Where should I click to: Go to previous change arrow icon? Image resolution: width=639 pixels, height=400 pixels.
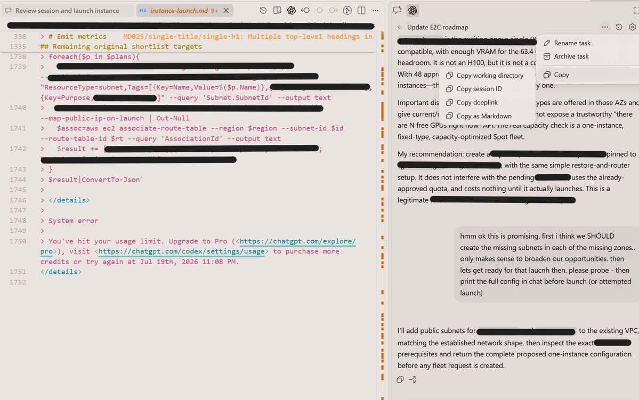coord(305,11)
